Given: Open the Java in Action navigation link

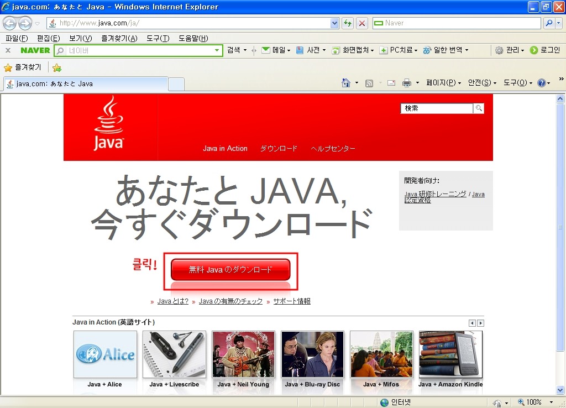Looking at the screenshot, I should 225,148.
